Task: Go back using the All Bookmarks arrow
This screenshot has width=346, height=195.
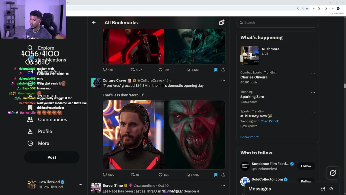Action: point(94,22)
